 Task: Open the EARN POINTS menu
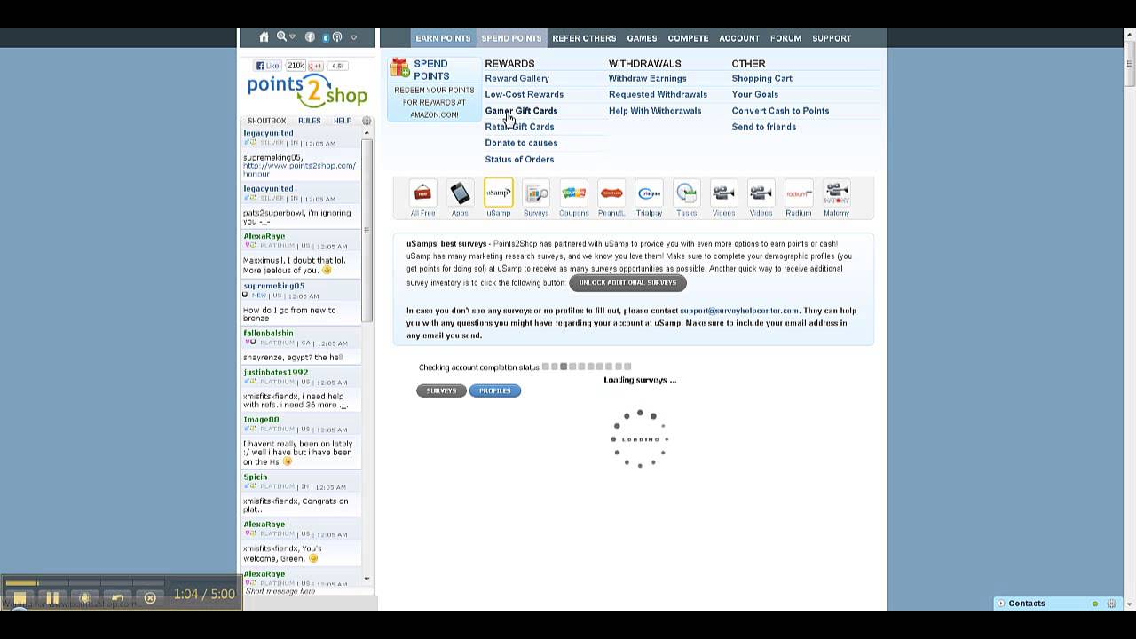[443, 38]
